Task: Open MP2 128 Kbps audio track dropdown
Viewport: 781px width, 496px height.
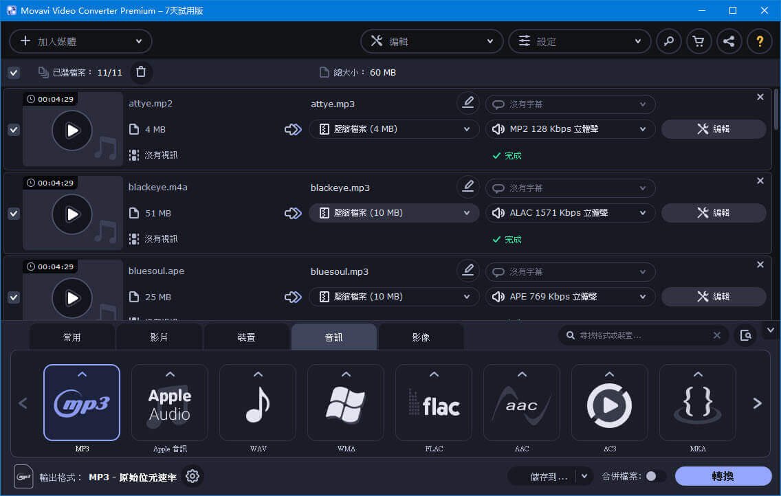Action: click(571, 129)
